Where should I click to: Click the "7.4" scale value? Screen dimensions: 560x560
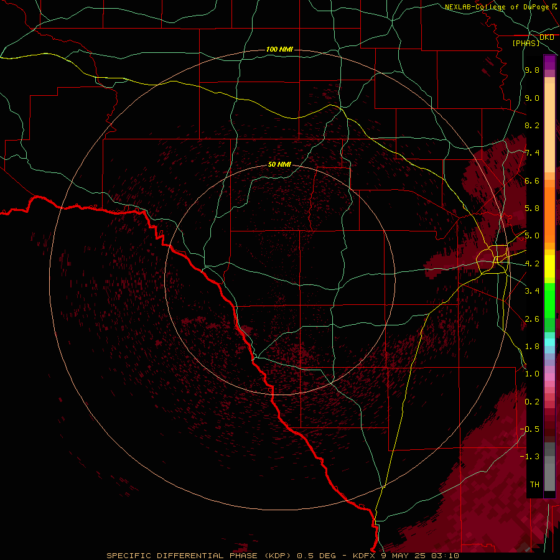click(x=532, y=153)
